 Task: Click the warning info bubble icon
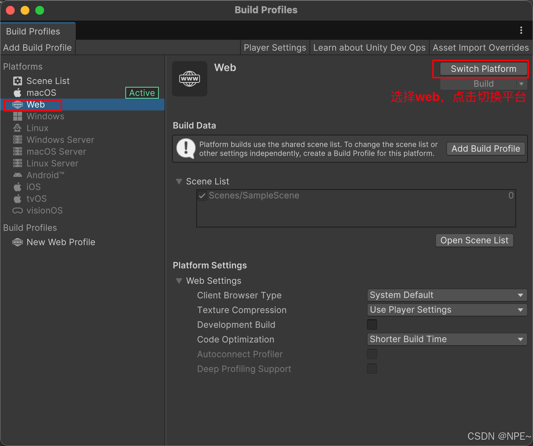[186, 149]
